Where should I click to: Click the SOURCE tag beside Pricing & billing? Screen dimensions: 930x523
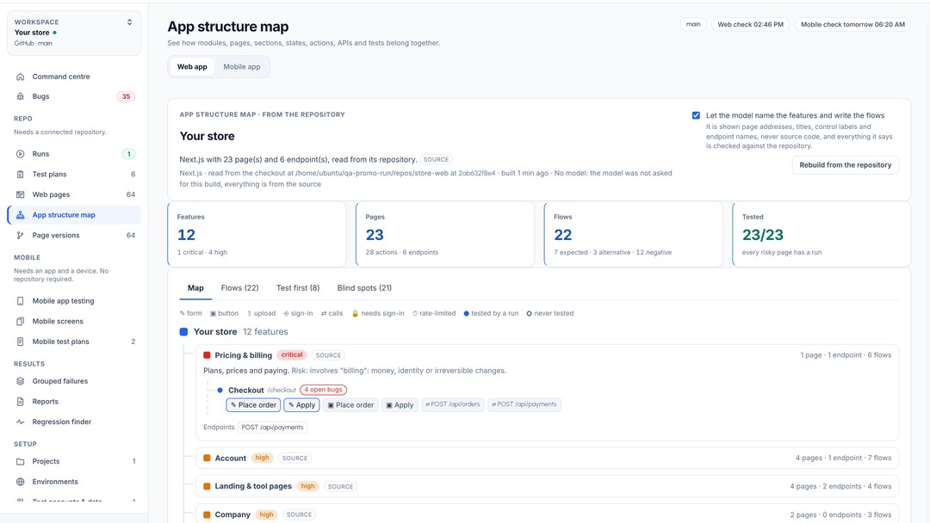coord(328,355)
